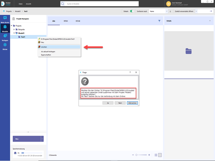Screen dimensions: 215x161
Task: Open the filter funnel icon
Action: [159, 21]
